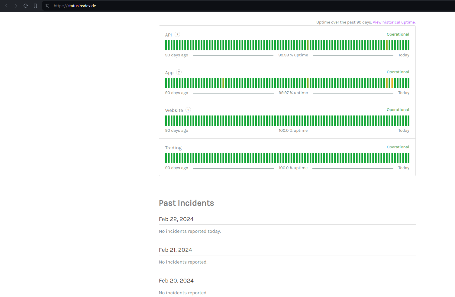Click the first bar of the Website timeline
455x297 pixels.
click(166, 121)
